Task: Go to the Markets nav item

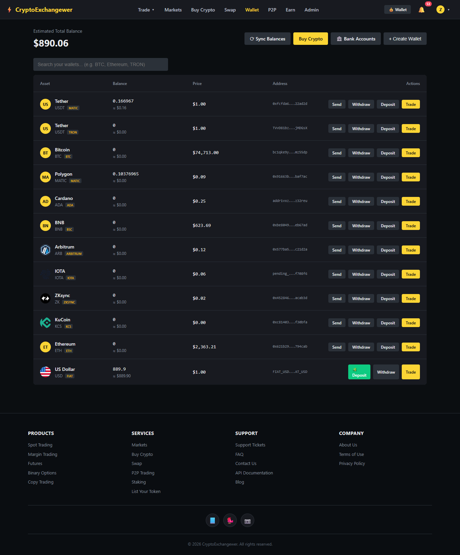Action: pyautogui.click(x=173, y=10)
